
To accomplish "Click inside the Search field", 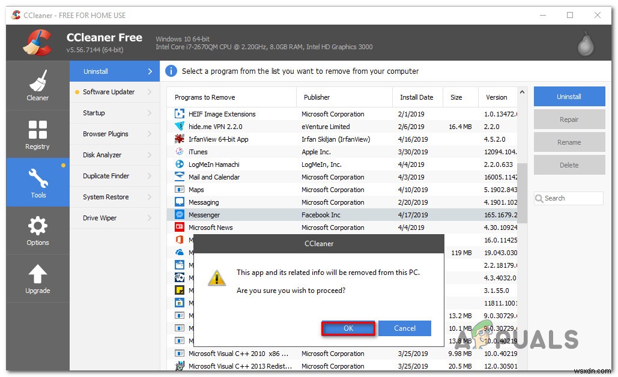I will point(571,198).
